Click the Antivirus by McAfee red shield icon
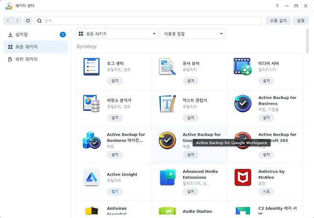The image size is (314, 218). (243, 178)
